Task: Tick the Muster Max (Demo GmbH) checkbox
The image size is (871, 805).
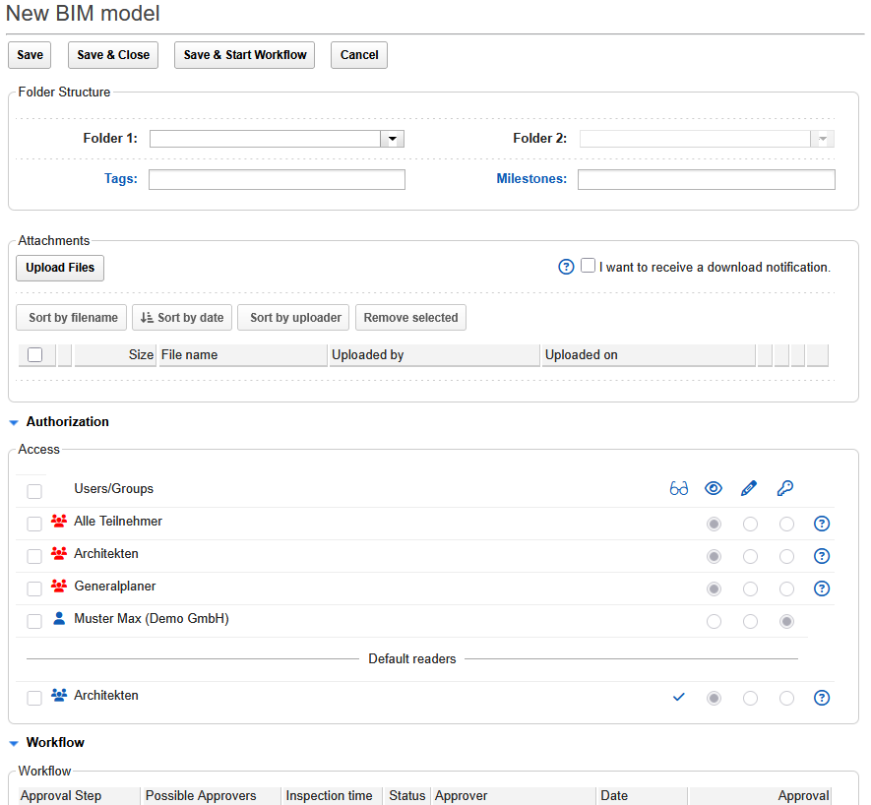Action: click(x=34, y=621)
